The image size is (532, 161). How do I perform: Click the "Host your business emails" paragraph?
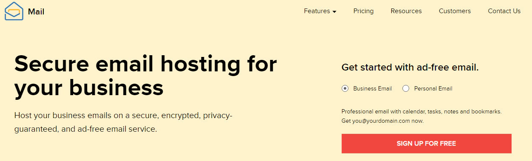[123, 122]
